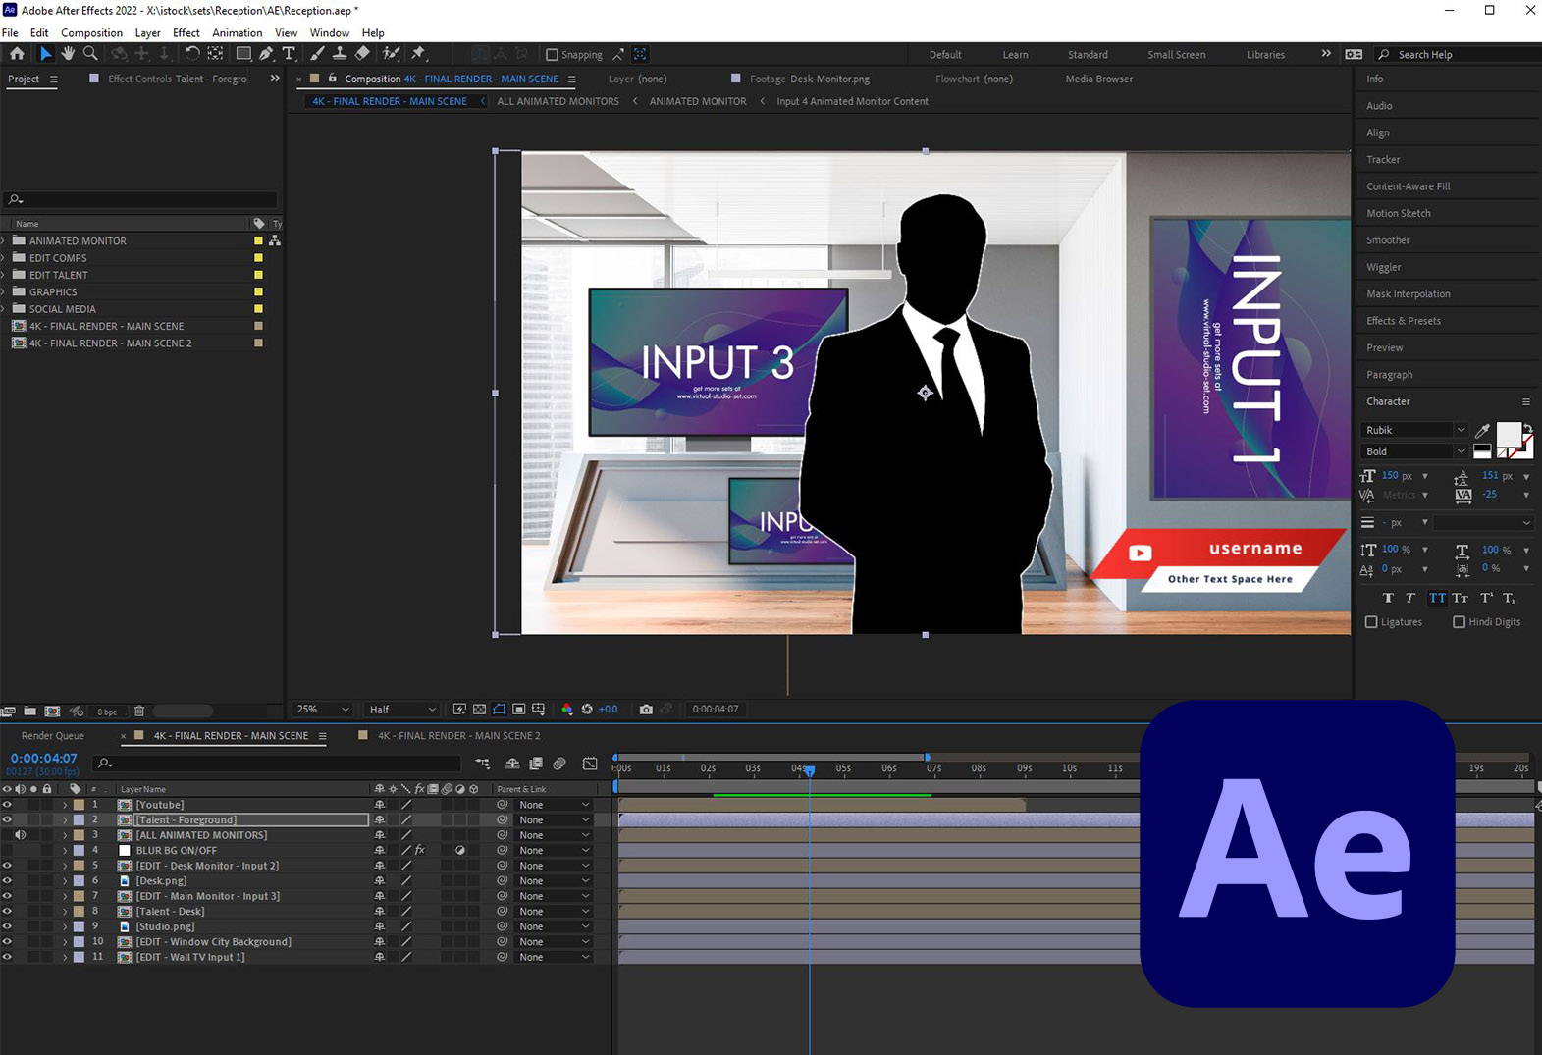The width and height of the screenshot is (1542, 1055).
Task: Expand the ANIMATED MONITOR folder
Action: pyautogui.click(x=4, y=240)
